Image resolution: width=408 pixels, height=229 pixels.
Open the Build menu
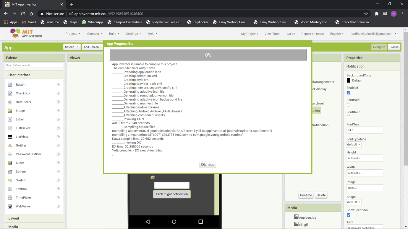coord(114,34)
